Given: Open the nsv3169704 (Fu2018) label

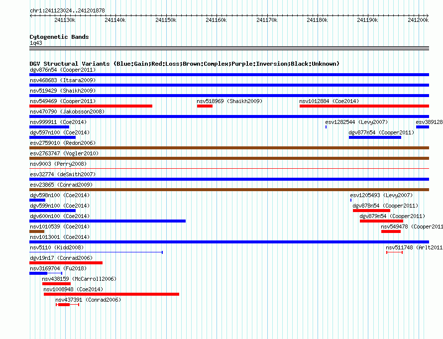Looking at the screenshot, I should [58, 268].
